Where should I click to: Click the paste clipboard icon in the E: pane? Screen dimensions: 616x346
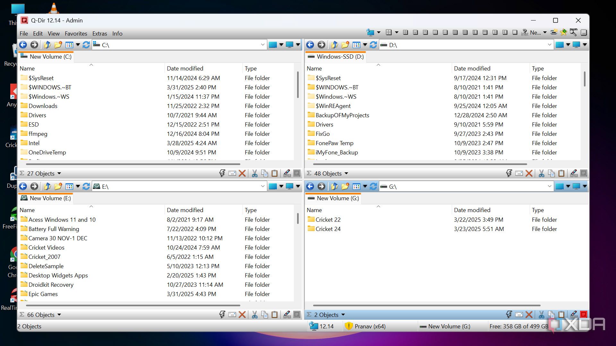[x=275, y=315]
